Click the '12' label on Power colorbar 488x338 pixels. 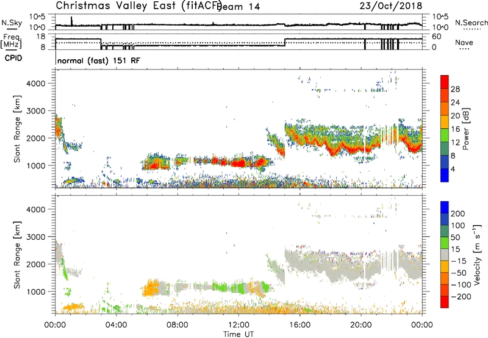point(455,143)
